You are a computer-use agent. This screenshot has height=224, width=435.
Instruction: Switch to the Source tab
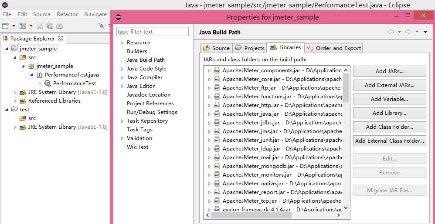[216, 48]
